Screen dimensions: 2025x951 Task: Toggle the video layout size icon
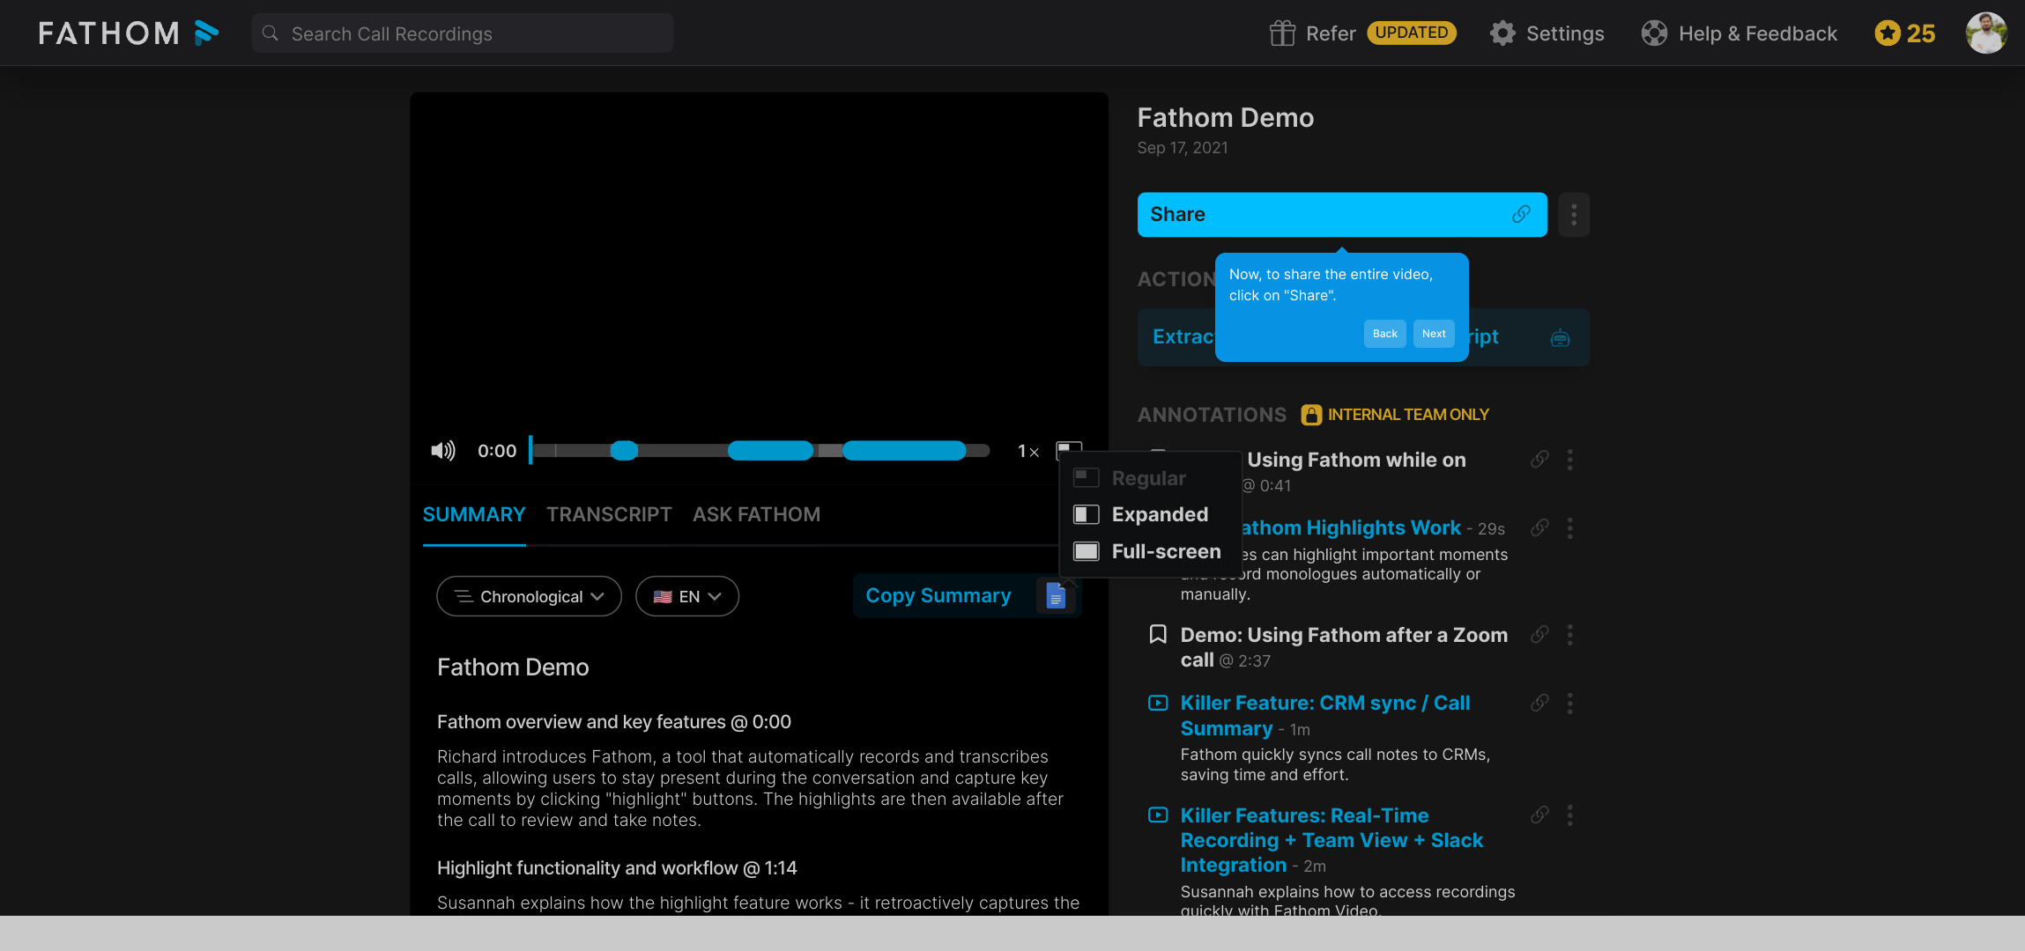pos(1069,451)
